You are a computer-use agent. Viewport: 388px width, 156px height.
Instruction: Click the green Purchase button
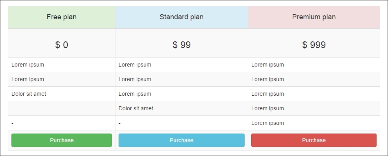click(61, 140)
